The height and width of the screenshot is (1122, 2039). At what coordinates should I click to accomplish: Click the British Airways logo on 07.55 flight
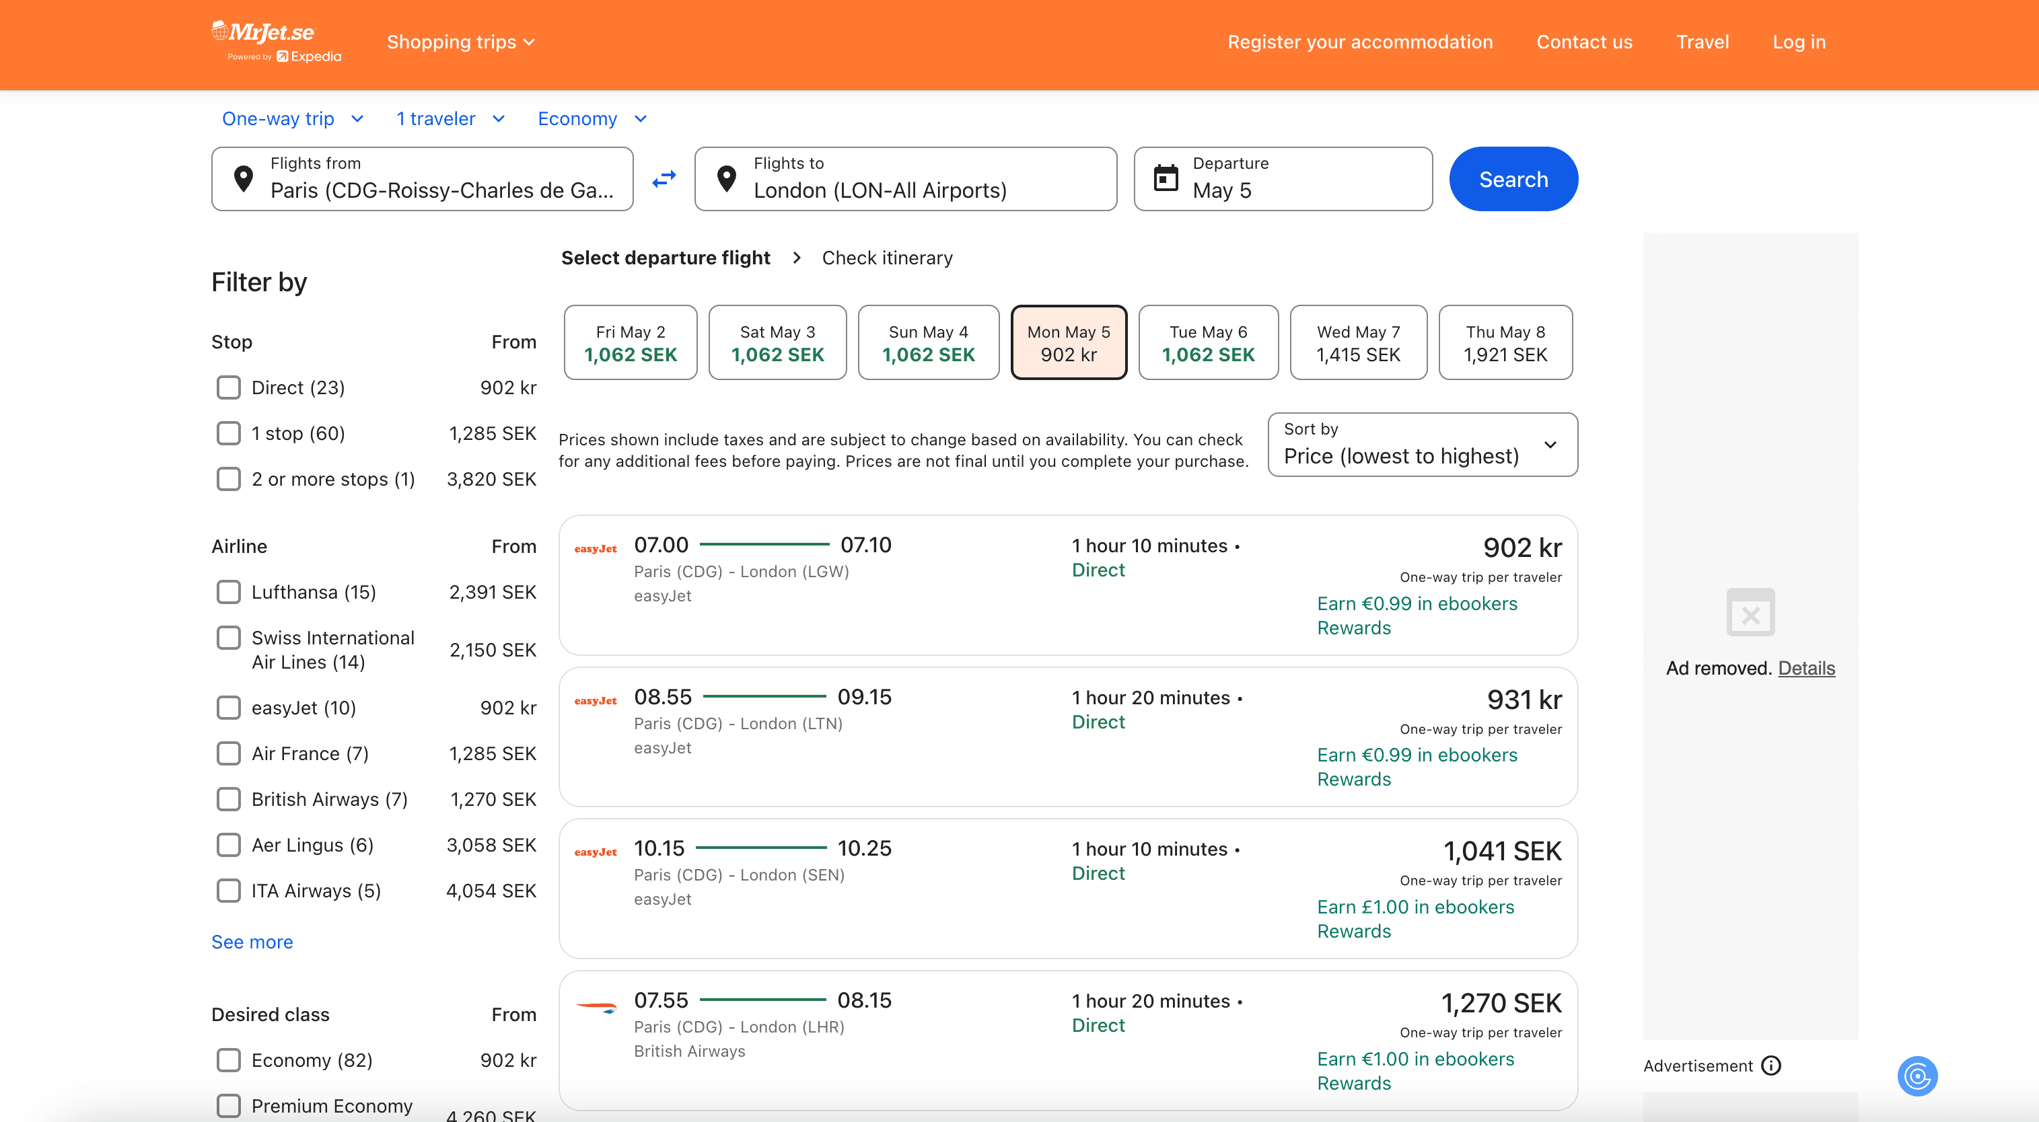(x=596, y=1007)
